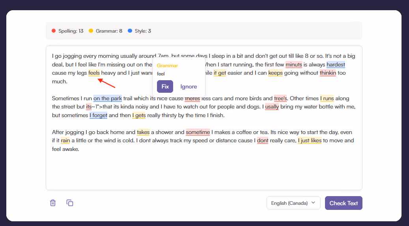Click the highlighted word "keeps"
The image size is (409, 226).
click(x=275, y=73)
